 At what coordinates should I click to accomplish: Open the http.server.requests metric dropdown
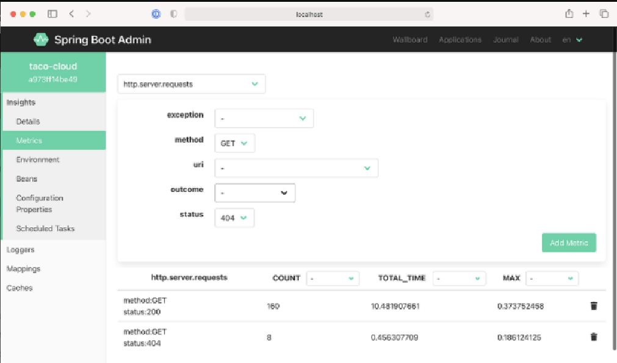[x=192, y=84]
